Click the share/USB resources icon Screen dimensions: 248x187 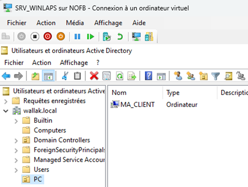tap(149, 36)
